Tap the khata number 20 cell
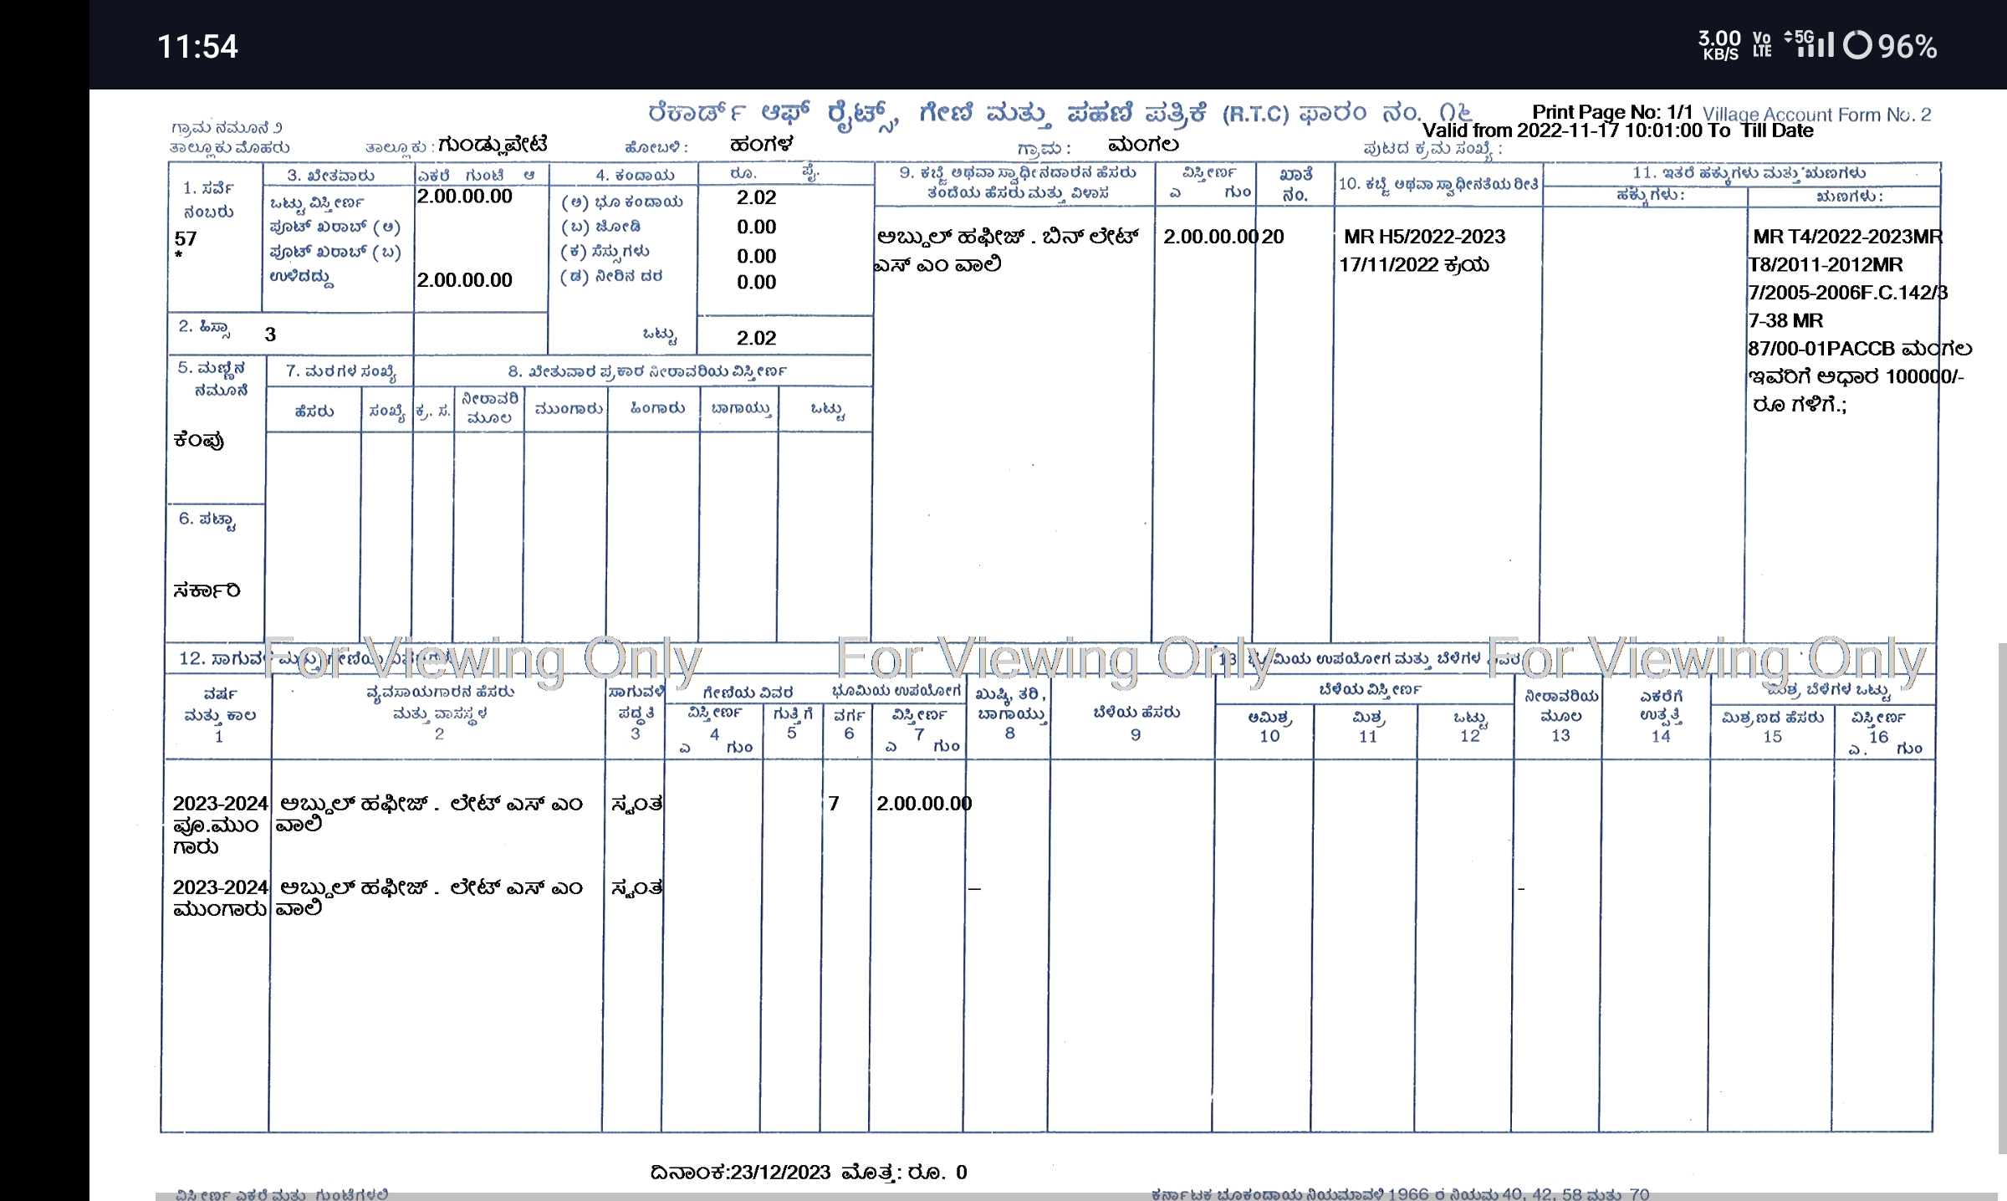 point(1273,237)
